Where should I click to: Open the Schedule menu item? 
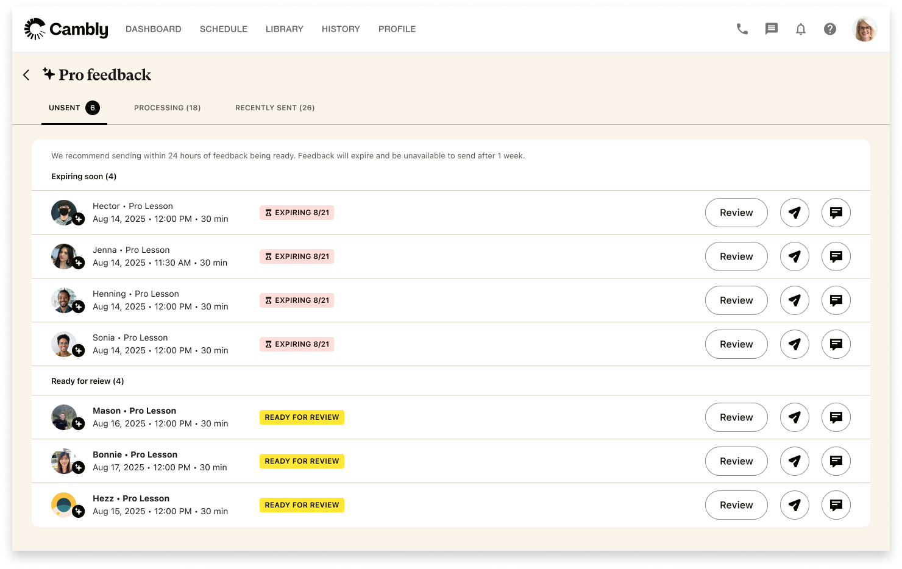coord(224,29)
